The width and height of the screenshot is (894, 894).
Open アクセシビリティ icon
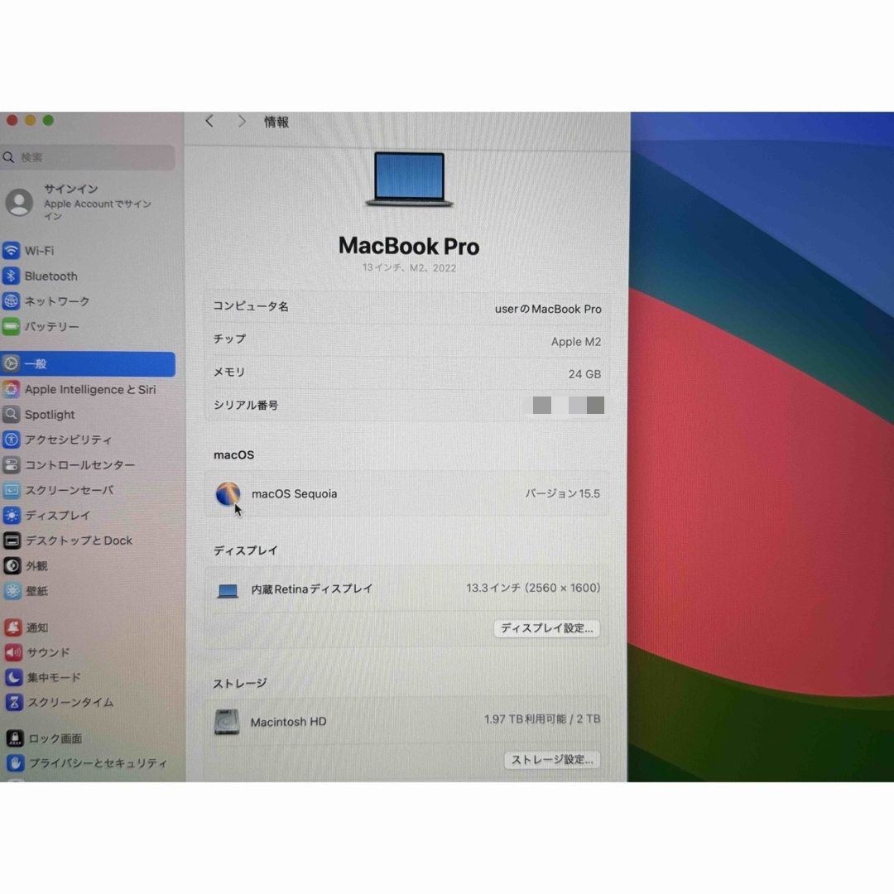coord(11,440)
